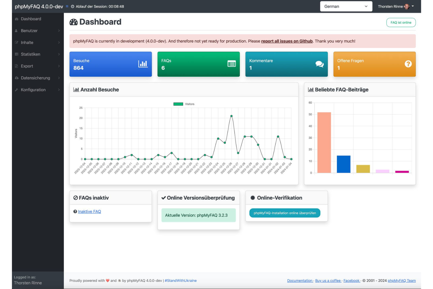Click the magenta bar in popular FAQs chart
This screenshot has width=433, height=289.
click(402, 172)
